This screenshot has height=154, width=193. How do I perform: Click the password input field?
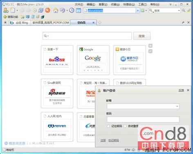(x=143, y=120)
